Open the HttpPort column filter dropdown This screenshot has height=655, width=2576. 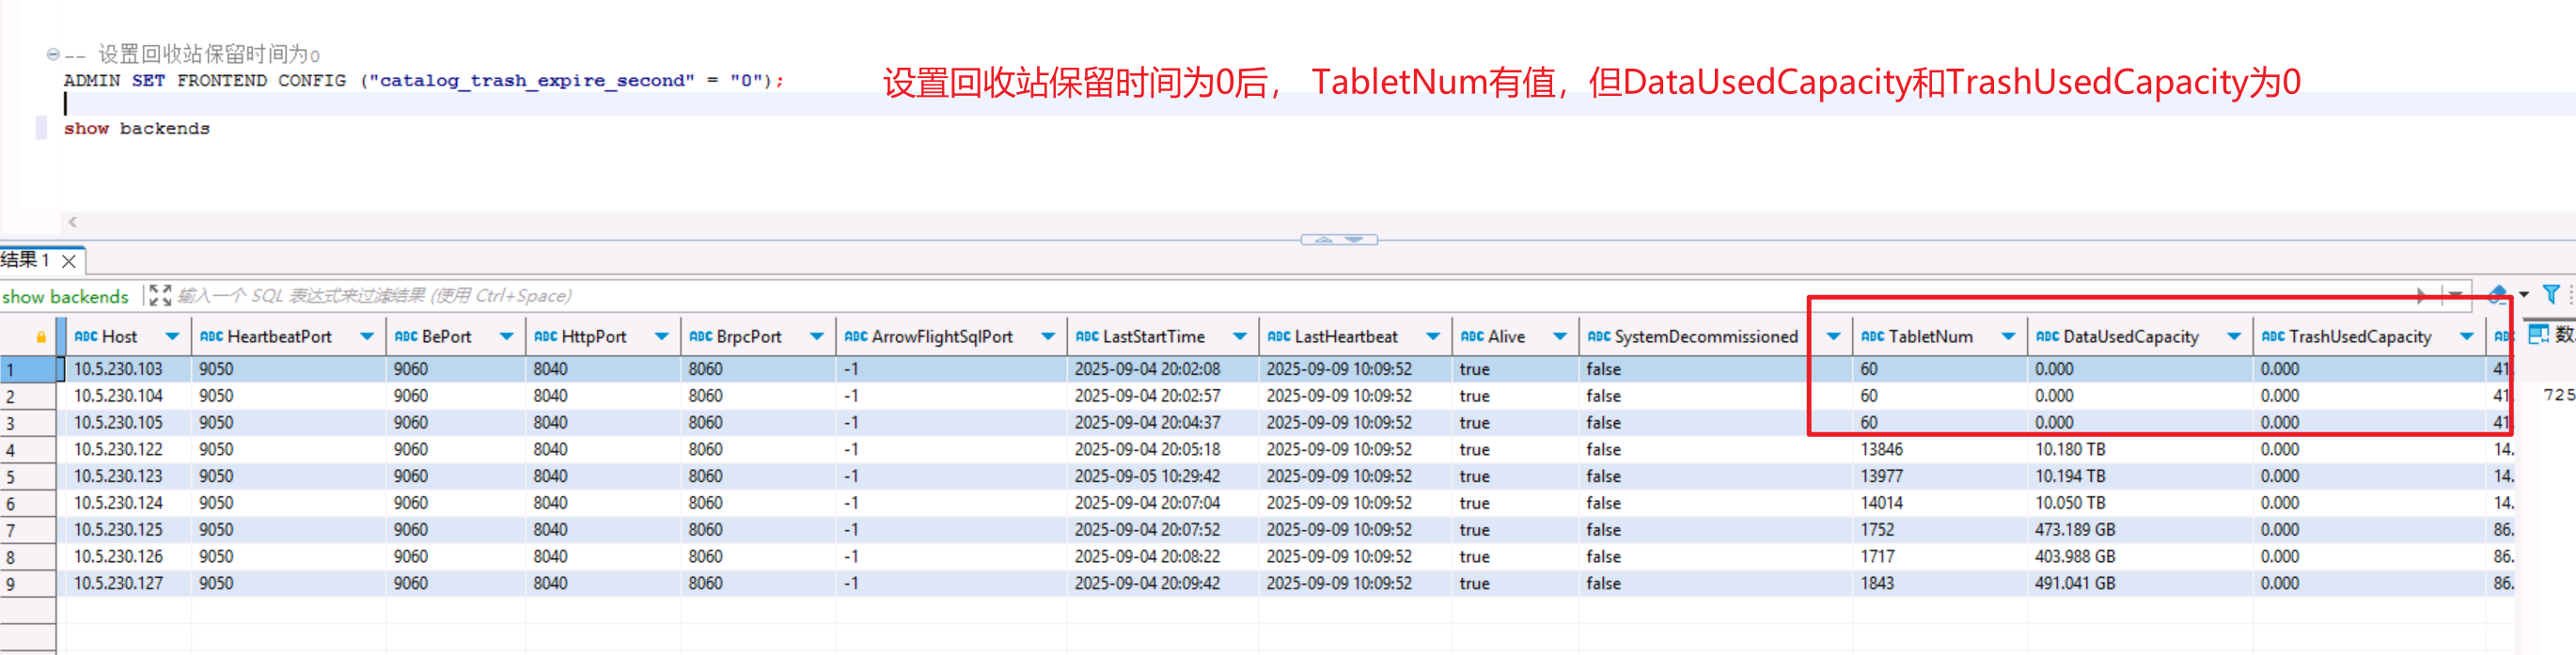click(x=661, y=337)
